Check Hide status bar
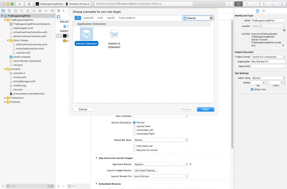The image size is (287, 189). point(134,146)
